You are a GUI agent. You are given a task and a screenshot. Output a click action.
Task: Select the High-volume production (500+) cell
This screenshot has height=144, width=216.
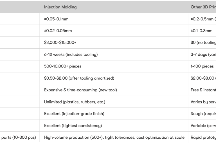point(114,137)
